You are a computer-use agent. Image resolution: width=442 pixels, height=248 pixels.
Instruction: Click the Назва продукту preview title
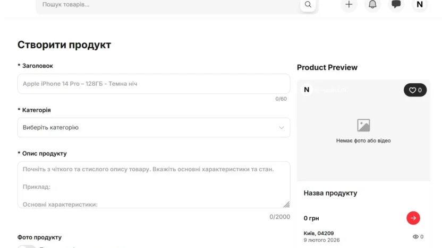point(330,193)
